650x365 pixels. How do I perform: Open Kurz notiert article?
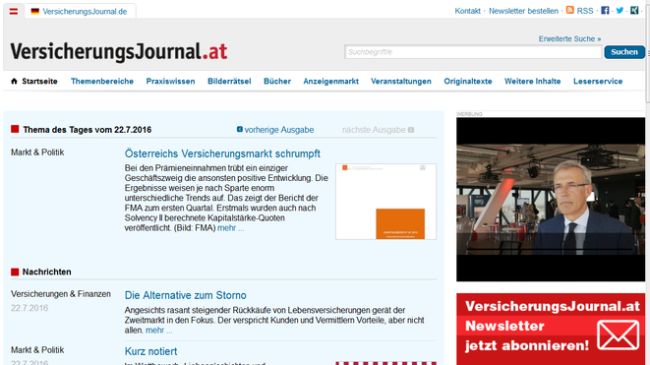(150, 351)
